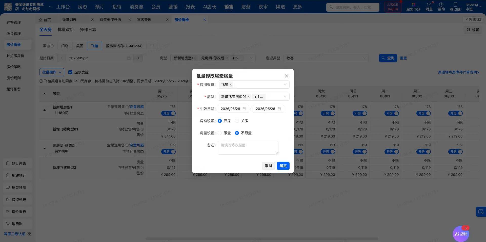Screen dimensions: 486x242
Task: Close the 房价看板 tab
Action: (205, 20)
